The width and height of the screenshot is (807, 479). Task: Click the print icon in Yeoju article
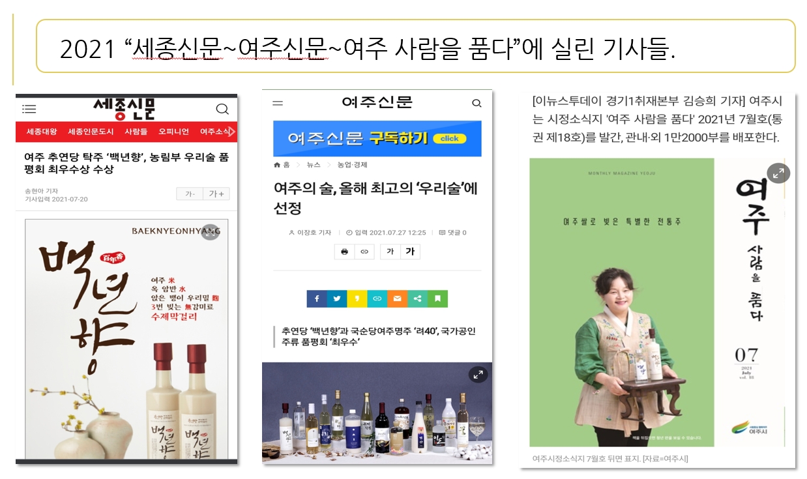pyautogui.click(x=345, y=252)
